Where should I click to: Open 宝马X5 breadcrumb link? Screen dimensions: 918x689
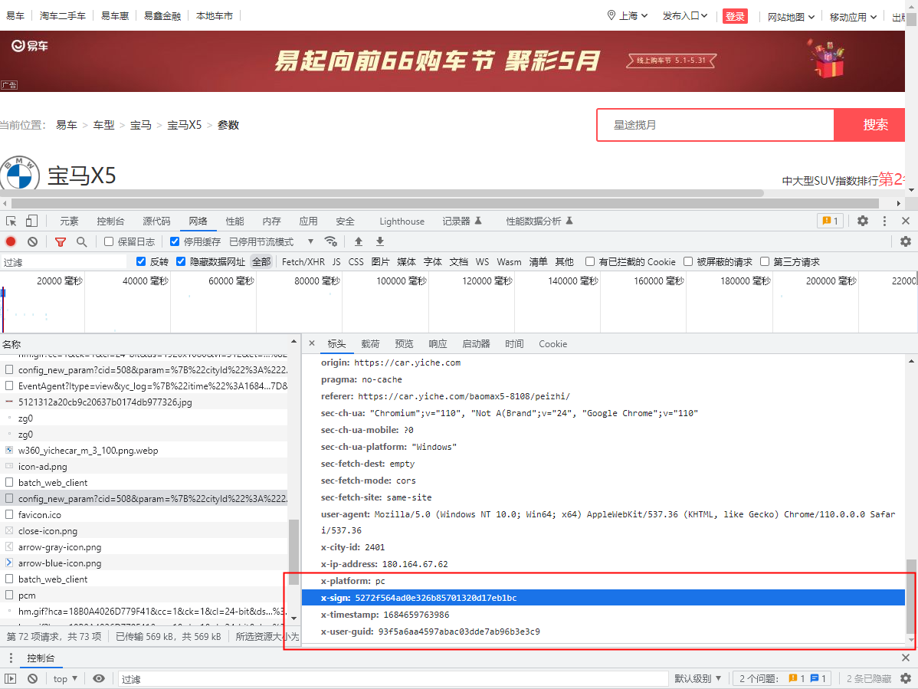tap(184, 125)
